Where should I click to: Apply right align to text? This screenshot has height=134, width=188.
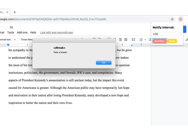pos(120,40)
